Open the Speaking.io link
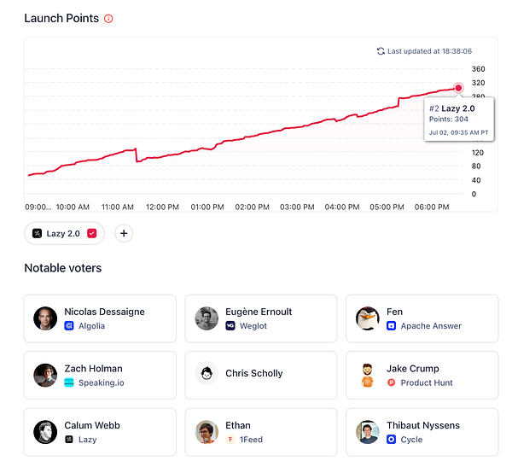 coord(102,382)
